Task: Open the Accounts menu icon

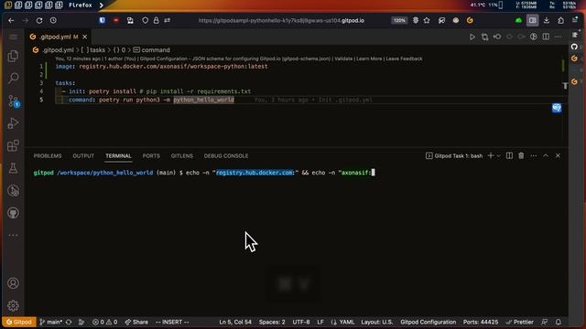Action: pos(13,283)
